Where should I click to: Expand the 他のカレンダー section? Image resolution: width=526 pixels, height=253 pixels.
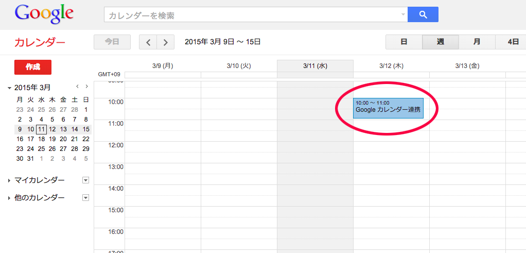9,198
